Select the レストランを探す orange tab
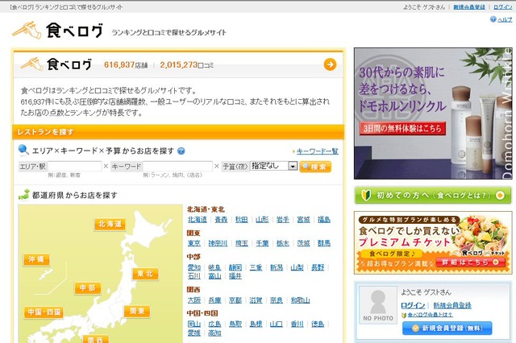Screen dimensions: 516x343 click(x=178, y=132)
